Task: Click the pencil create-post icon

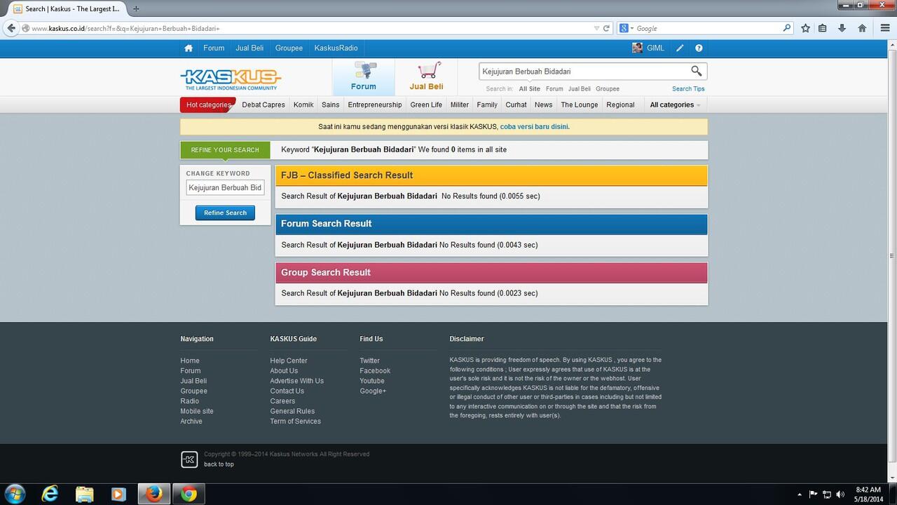Action: point(680,48)
